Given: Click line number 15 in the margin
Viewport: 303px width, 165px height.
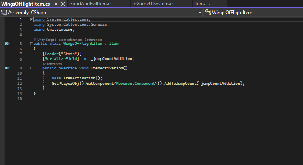Looking at the screenshot, I should coord(20,99).
